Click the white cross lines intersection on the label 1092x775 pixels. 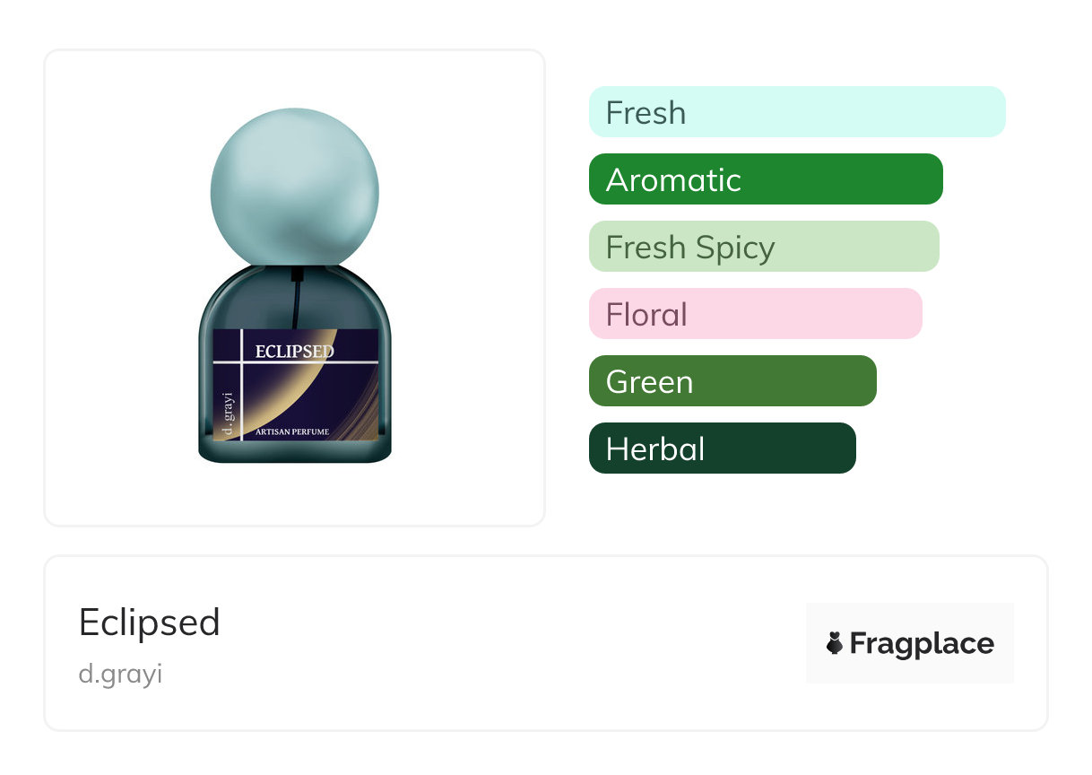click(x=241, y=362)
